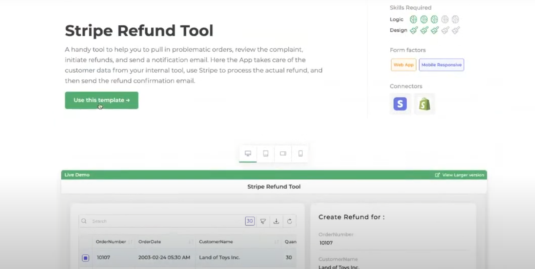Screen dimensions: 535x269
Task: Click the first Design brush icon
Action: coord(414,30)
